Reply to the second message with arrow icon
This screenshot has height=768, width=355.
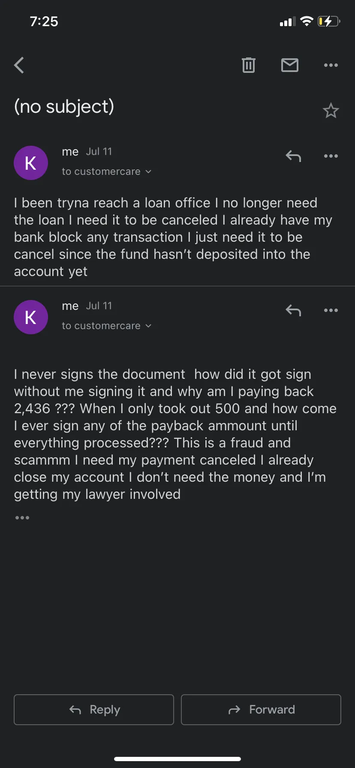(293, 310)
